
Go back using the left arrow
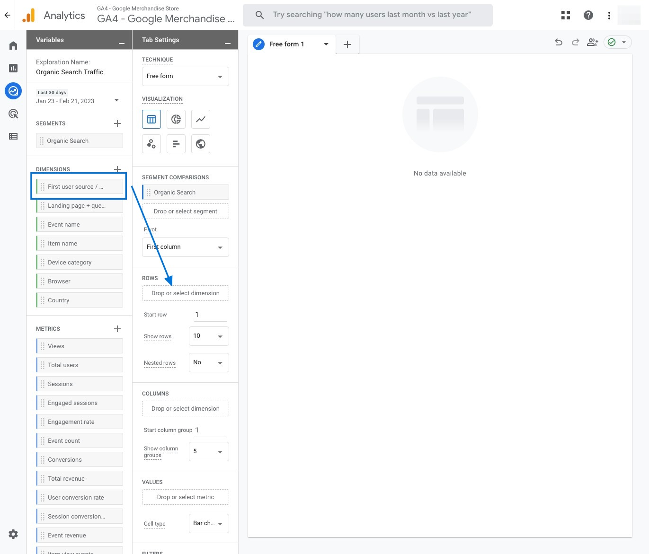coord(7,15)
